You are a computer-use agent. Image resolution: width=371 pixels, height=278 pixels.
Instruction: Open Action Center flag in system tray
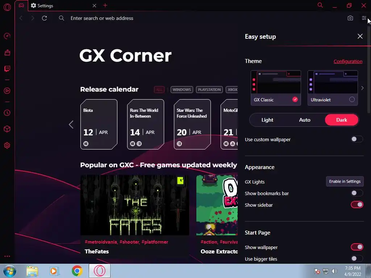click(x=317, y=271)
